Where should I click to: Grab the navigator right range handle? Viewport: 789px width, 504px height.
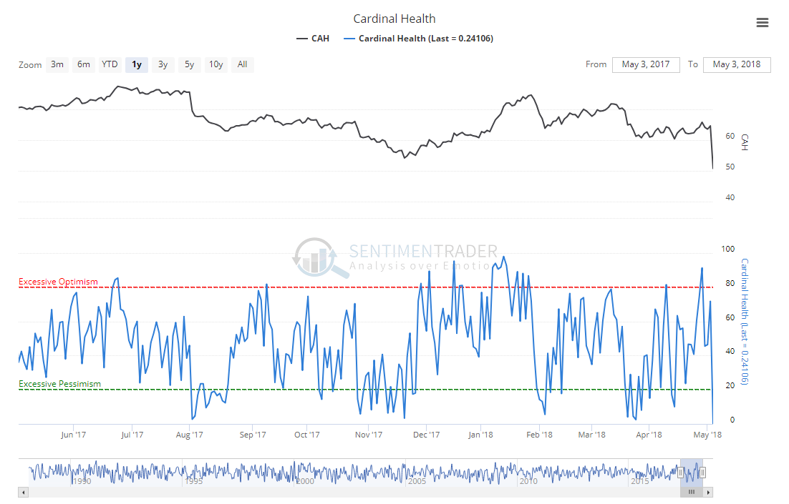tap(702, 473)
